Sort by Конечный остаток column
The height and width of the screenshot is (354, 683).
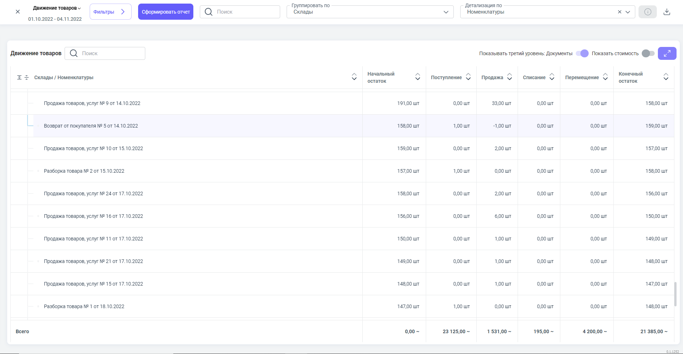click(x=666, y=77)
